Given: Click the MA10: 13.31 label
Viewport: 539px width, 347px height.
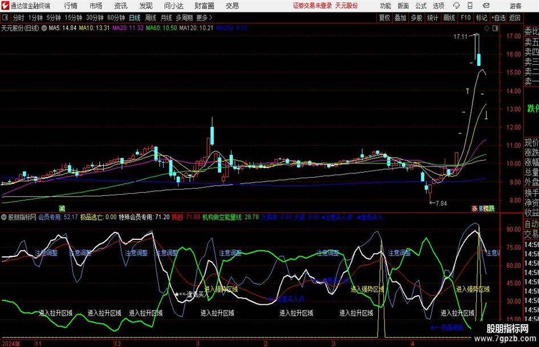Looking at the screenshot, I should (x=95, y=28).
